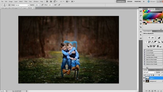The height and width of the screenshot is (92, 163).
Task: Add an Invert adjustment
Action: click(148, 46)
